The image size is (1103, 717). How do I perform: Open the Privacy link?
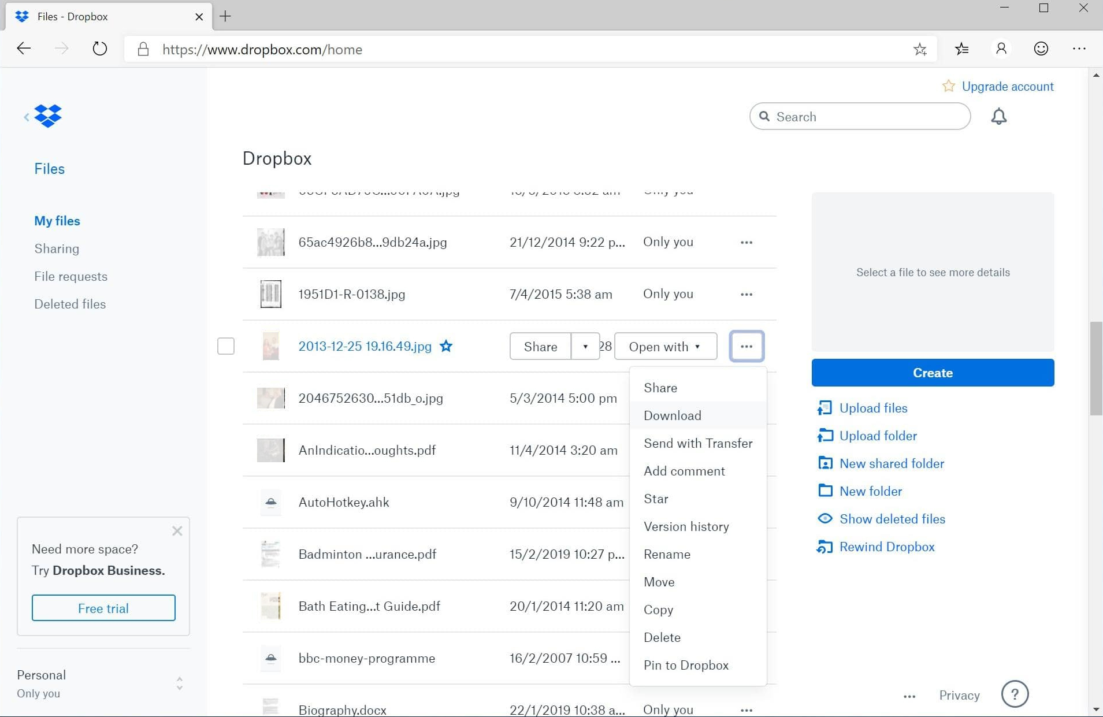click(959, 695)
